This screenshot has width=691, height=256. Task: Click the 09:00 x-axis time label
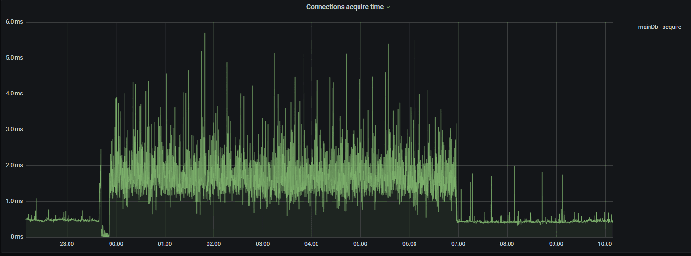[x=556, y=244]
